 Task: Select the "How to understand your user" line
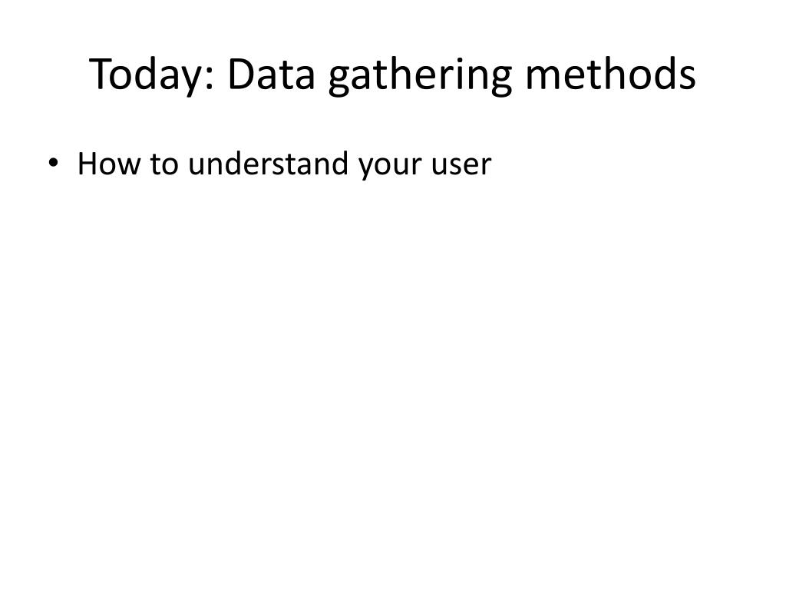click(x=284, y=164)
